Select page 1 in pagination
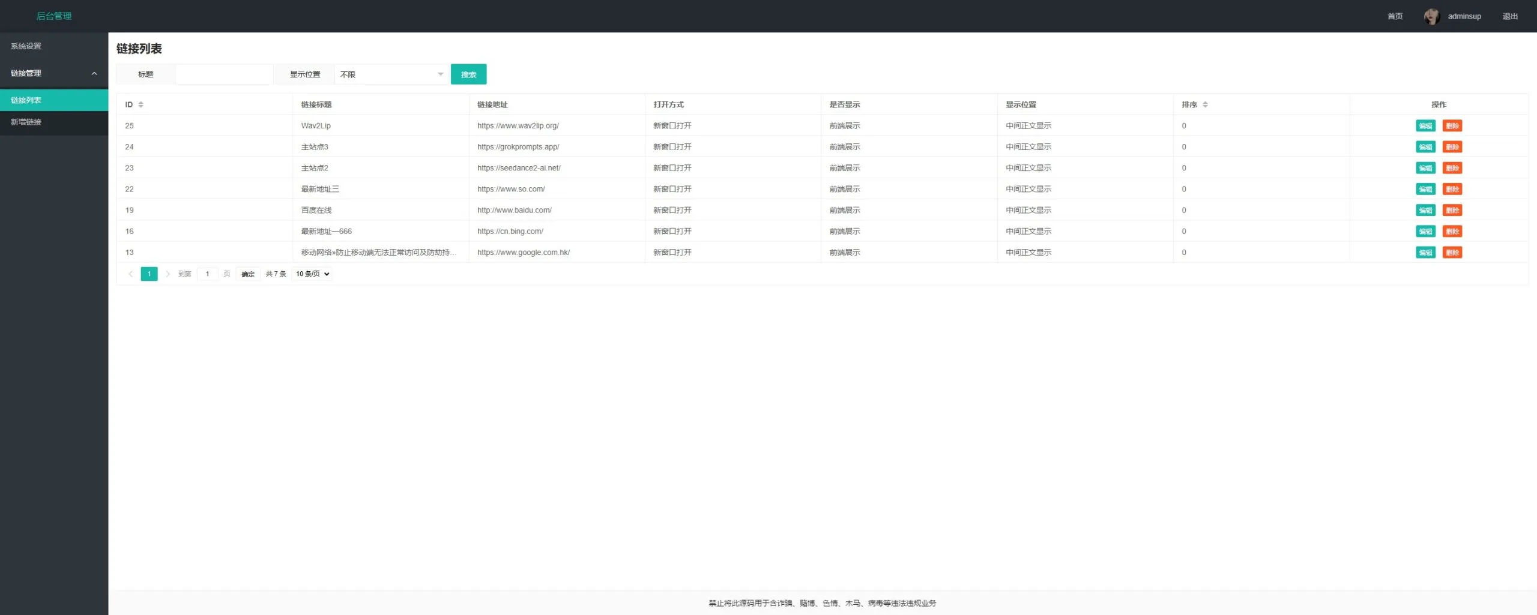The height and width of the screenshot is (615, 1537). click(149, 274)
